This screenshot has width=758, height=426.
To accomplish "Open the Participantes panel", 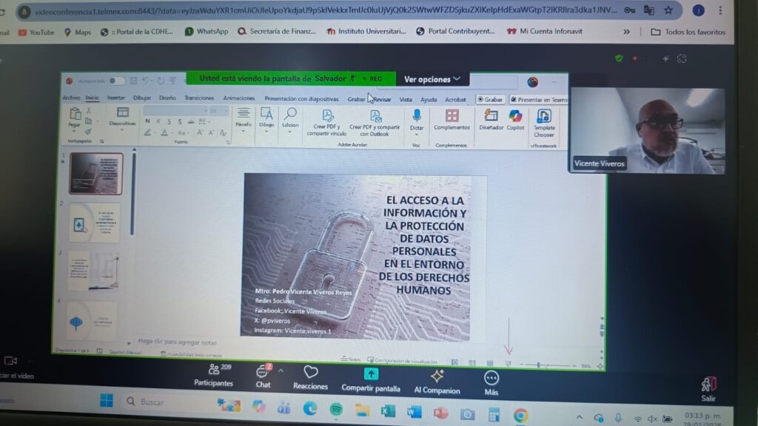I will point(213,375).
